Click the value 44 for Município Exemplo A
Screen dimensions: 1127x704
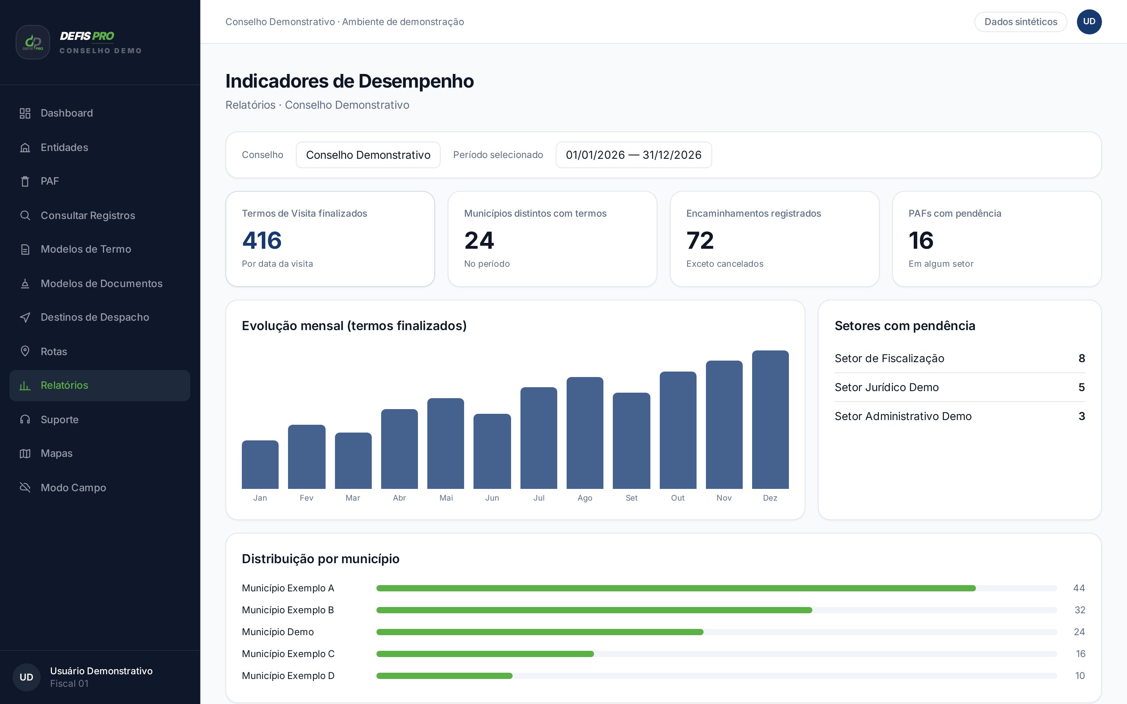pos(1079,589)
